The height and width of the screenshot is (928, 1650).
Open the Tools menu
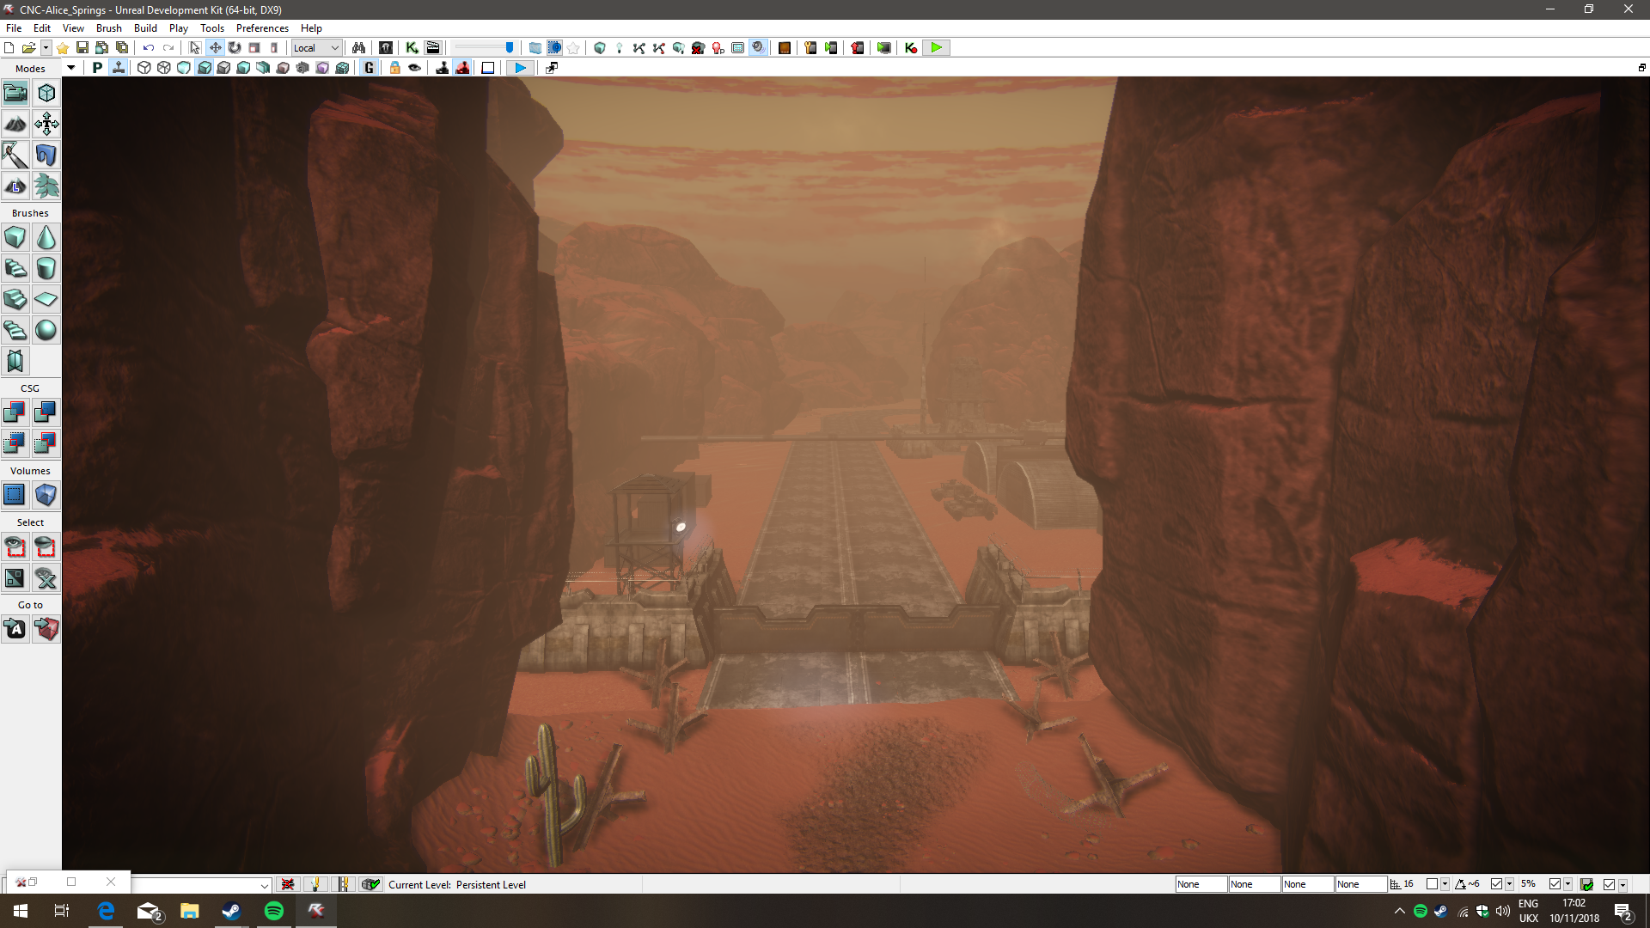211,28
